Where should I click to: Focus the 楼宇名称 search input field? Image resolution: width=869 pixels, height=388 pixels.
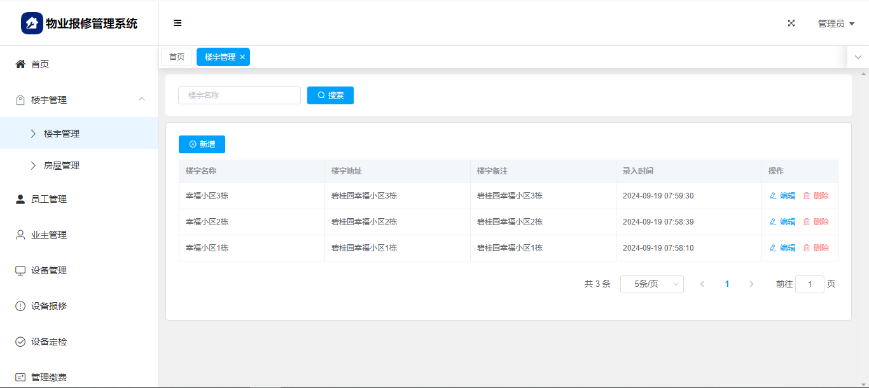[239, 95]
